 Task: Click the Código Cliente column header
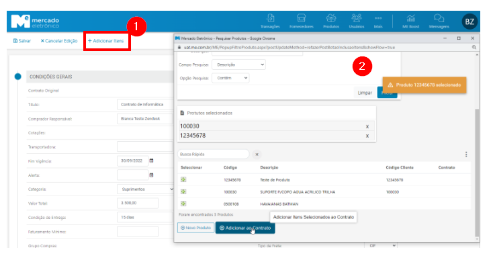click(x=400, y=167)
